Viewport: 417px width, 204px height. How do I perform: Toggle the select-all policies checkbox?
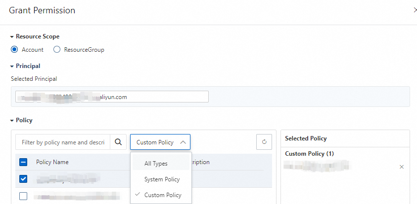23,162
